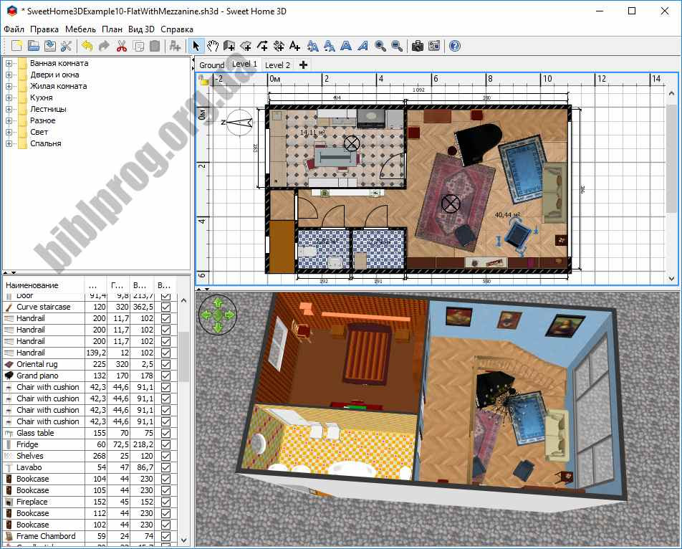This screenshot has width=682, height=549.
Task: Click Add furniture to home icon
Action: 176,46
